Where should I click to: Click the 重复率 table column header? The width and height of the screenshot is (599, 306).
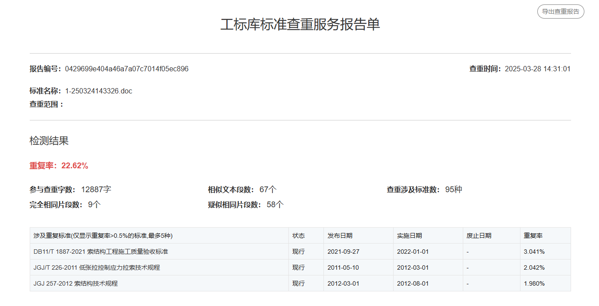[x=533, y=236]
